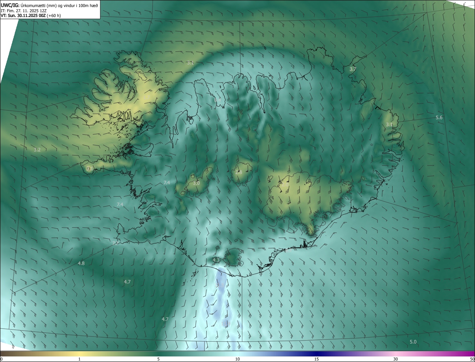The height and width of the screenshot is (362, 475).
Task: Click the 15 tick label on color scale
Action: tap(317, 359)
